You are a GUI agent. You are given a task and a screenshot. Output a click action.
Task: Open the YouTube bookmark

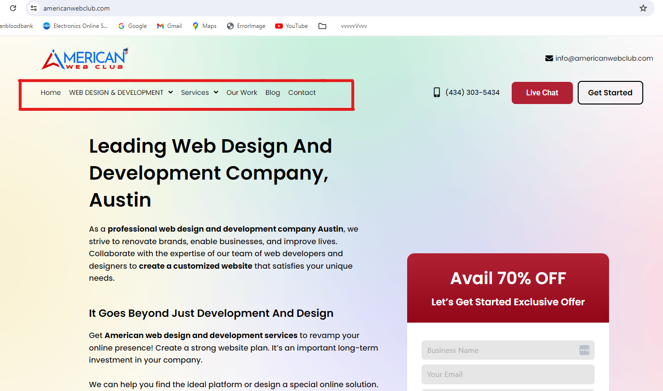point(292,26)
